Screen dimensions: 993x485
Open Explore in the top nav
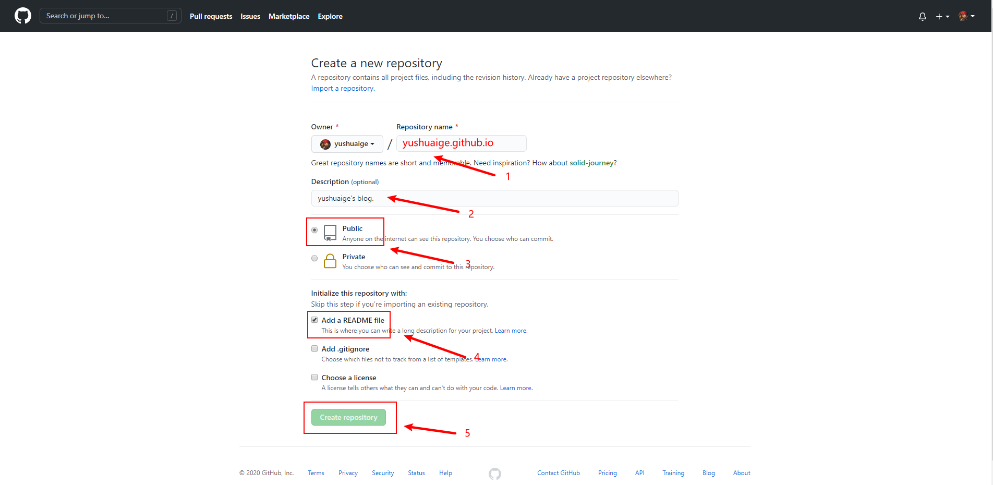pos(330,16)
